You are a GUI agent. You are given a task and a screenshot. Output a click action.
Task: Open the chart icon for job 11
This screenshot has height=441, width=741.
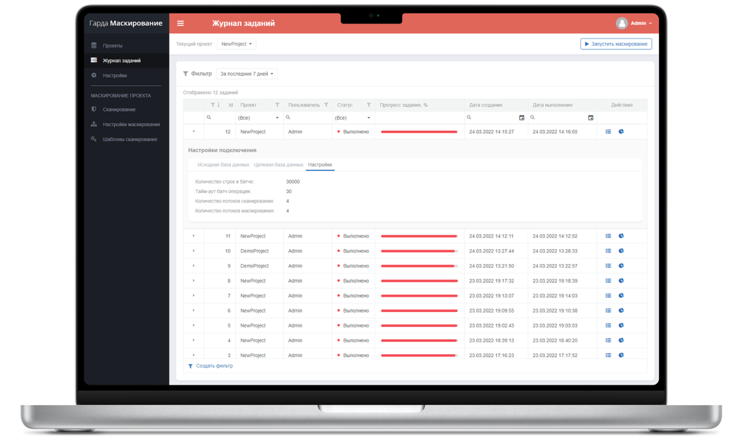point(621,236)
